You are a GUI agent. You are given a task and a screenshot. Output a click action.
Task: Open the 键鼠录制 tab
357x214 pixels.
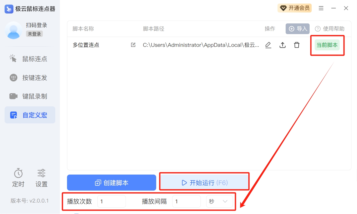point(30,96)
